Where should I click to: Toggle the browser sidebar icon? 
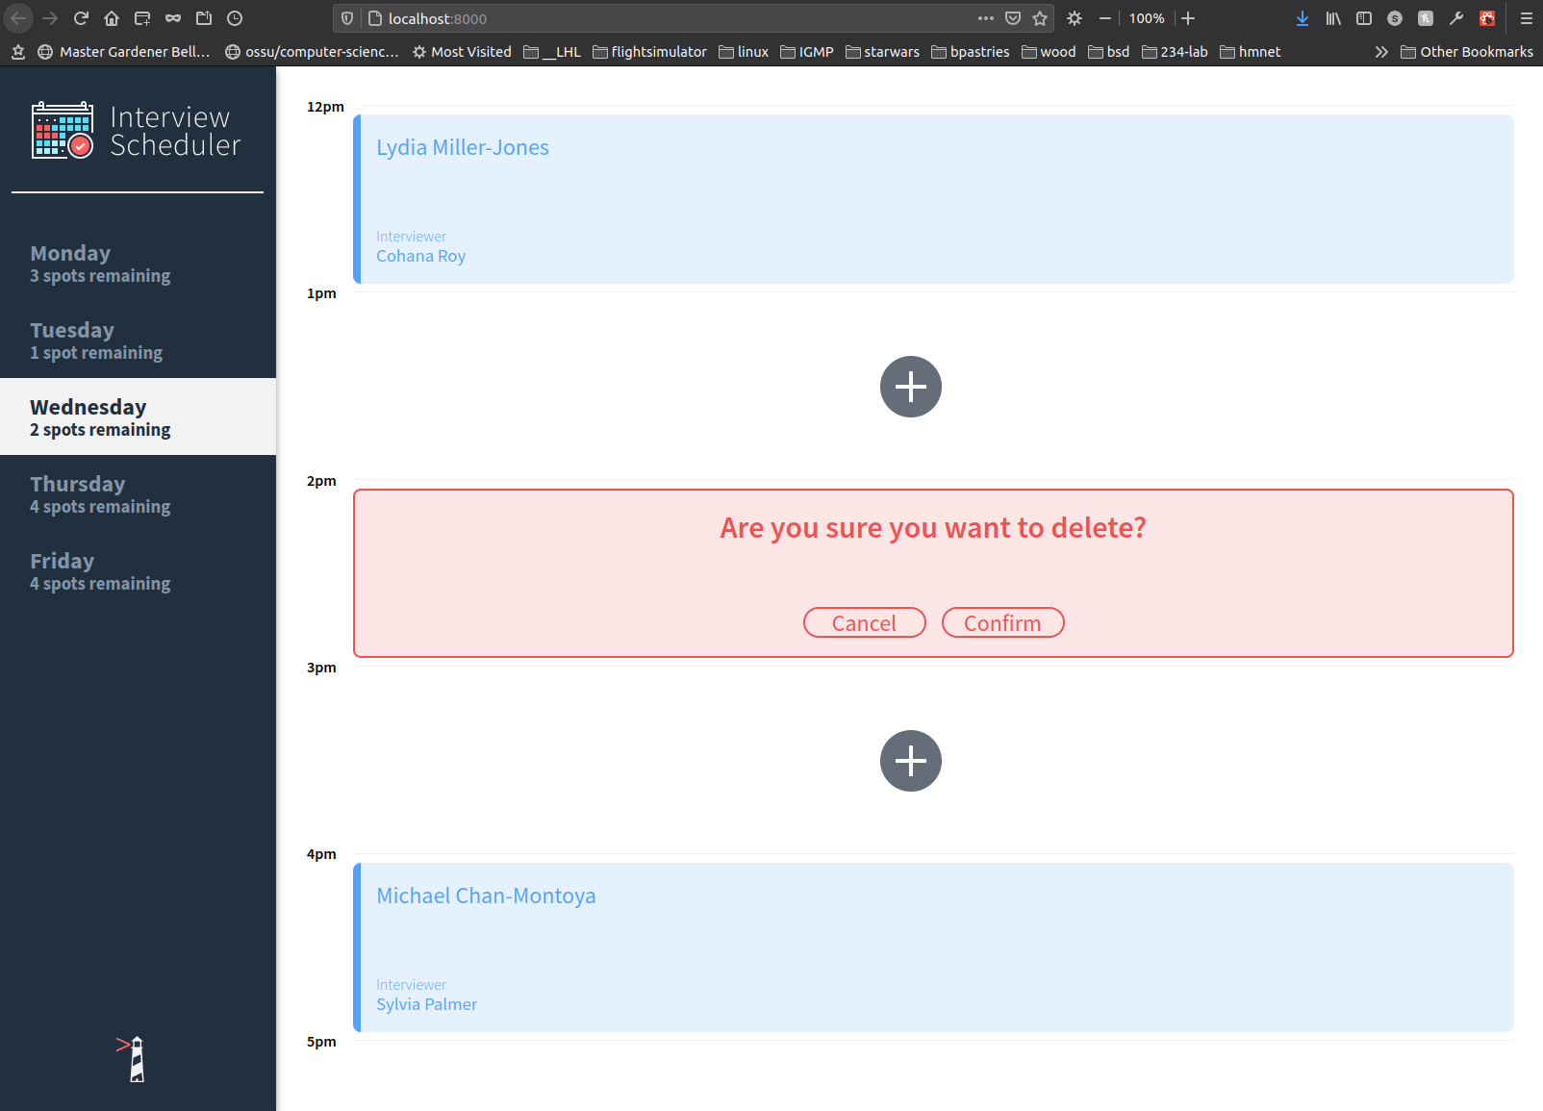point(1364,18)
